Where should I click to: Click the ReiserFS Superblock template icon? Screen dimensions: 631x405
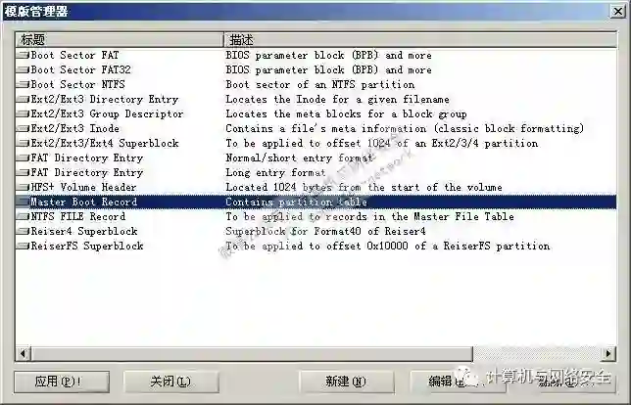coord(23,246)
